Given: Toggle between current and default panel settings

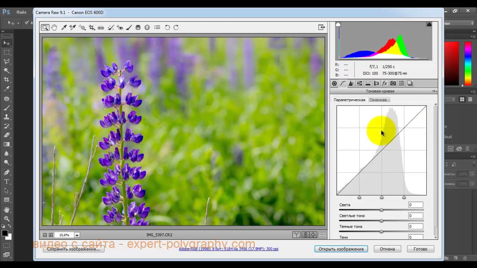Looking at the screenshot, I should [x=322, y=235].
